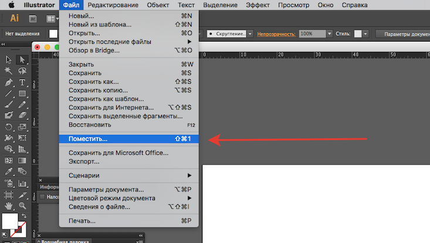Select the Symbol Sprayer tool
The height and width of the screenshot is (243, 430).
pyautogui.click(x=8, y=183)
